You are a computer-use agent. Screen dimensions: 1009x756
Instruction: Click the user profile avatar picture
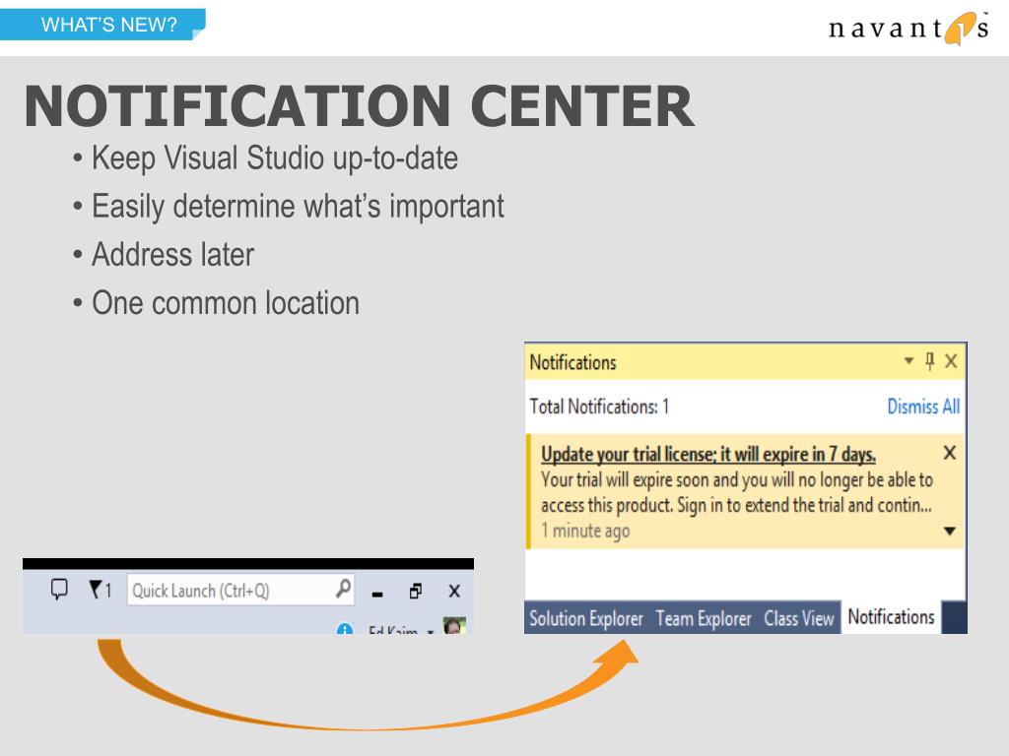(x=454, y=625)
